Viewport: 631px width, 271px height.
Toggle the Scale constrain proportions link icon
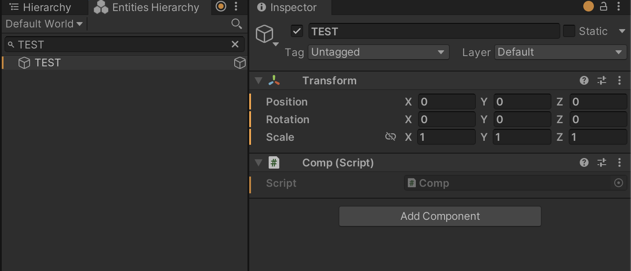coord(390,137)
